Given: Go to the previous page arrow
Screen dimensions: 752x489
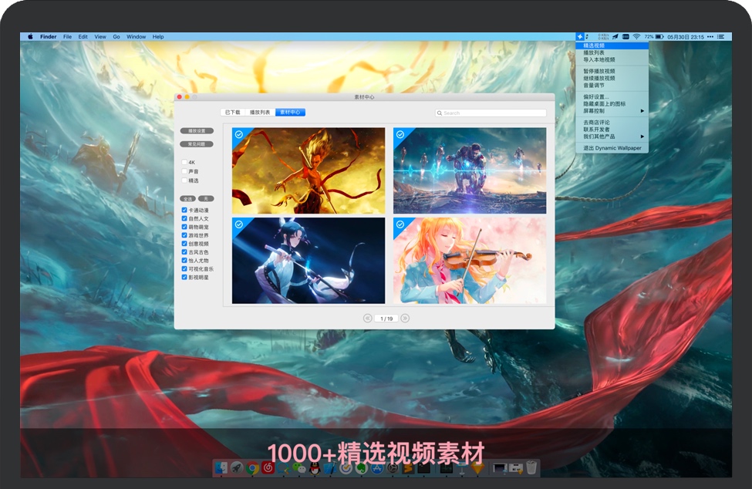Looking at the screenshot, I should pyautogui.click(x=367, y=318).
